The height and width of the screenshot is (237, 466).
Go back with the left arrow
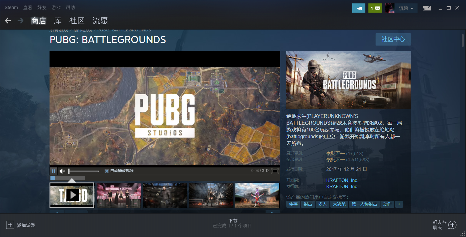(x=8, y=21)
